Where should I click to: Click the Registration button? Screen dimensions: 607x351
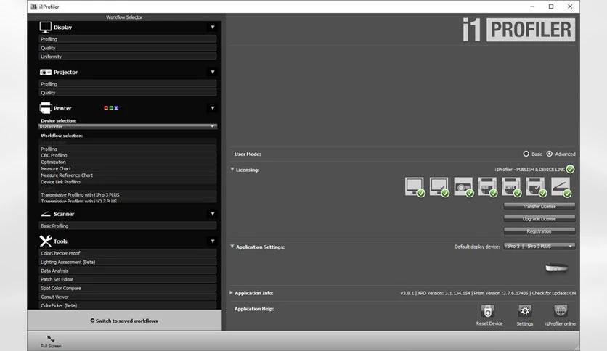pos(539,231)
